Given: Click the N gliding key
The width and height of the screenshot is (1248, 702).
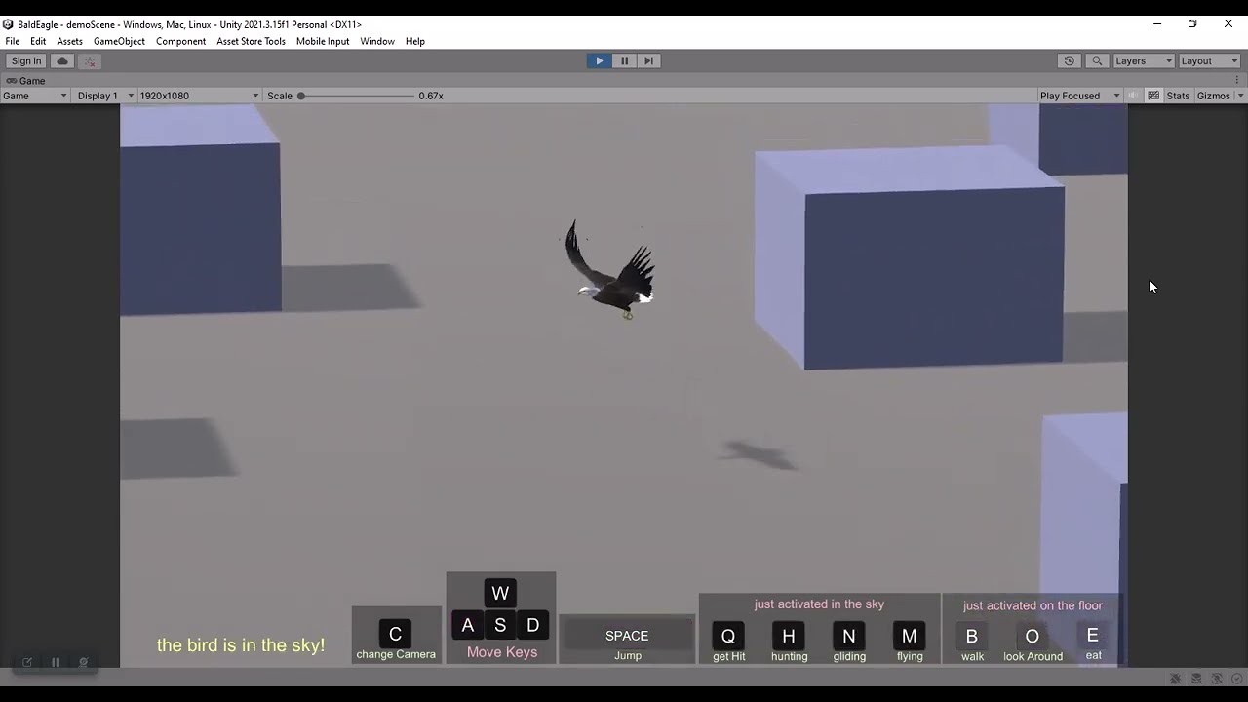Looking at the screenshot, I should click(849, 636).
